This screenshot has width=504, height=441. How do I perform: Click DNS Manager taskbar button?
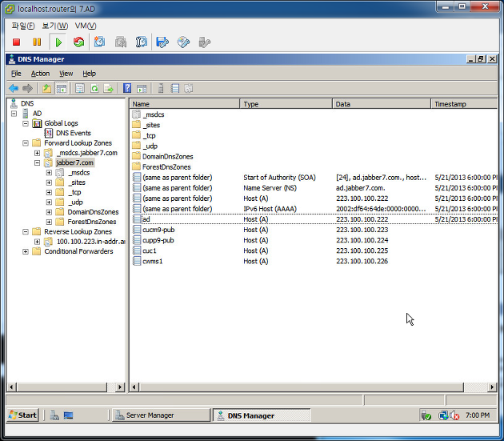pos(262,415)
